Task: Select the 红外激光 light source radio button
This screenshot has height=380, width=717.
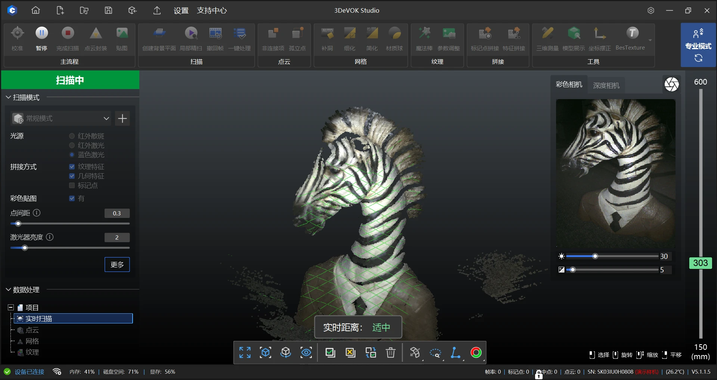Action: (x=72, y=145)
